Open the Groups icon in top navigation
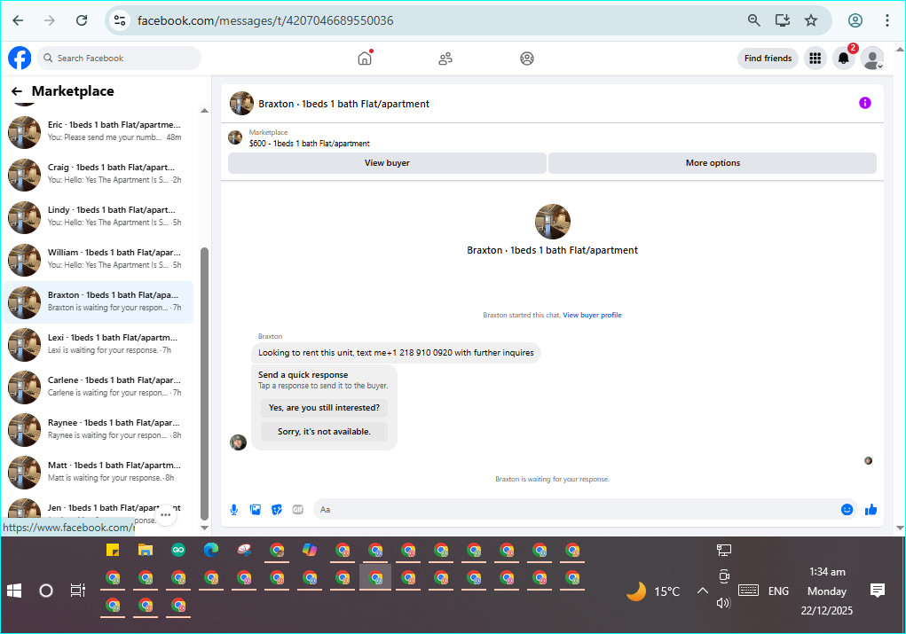This screenshot has height=634, width=906. 527,59
